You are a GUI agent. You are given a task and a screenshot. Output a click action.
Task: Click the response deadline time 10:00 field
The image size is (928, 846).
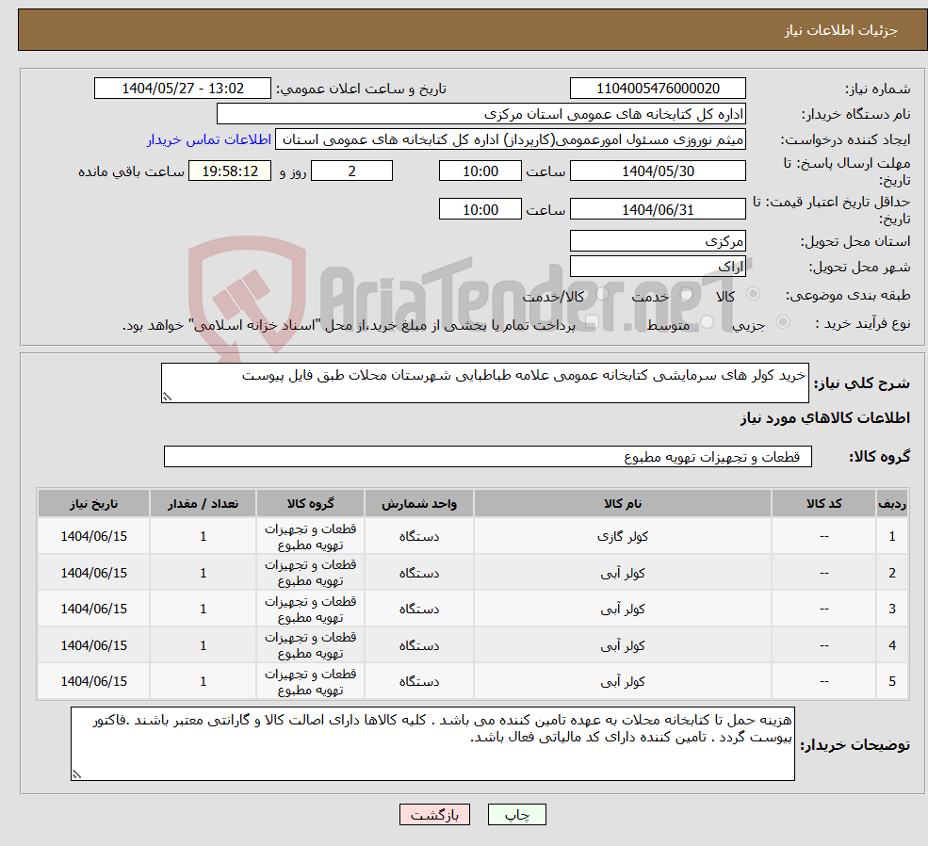tap(480, 171)
